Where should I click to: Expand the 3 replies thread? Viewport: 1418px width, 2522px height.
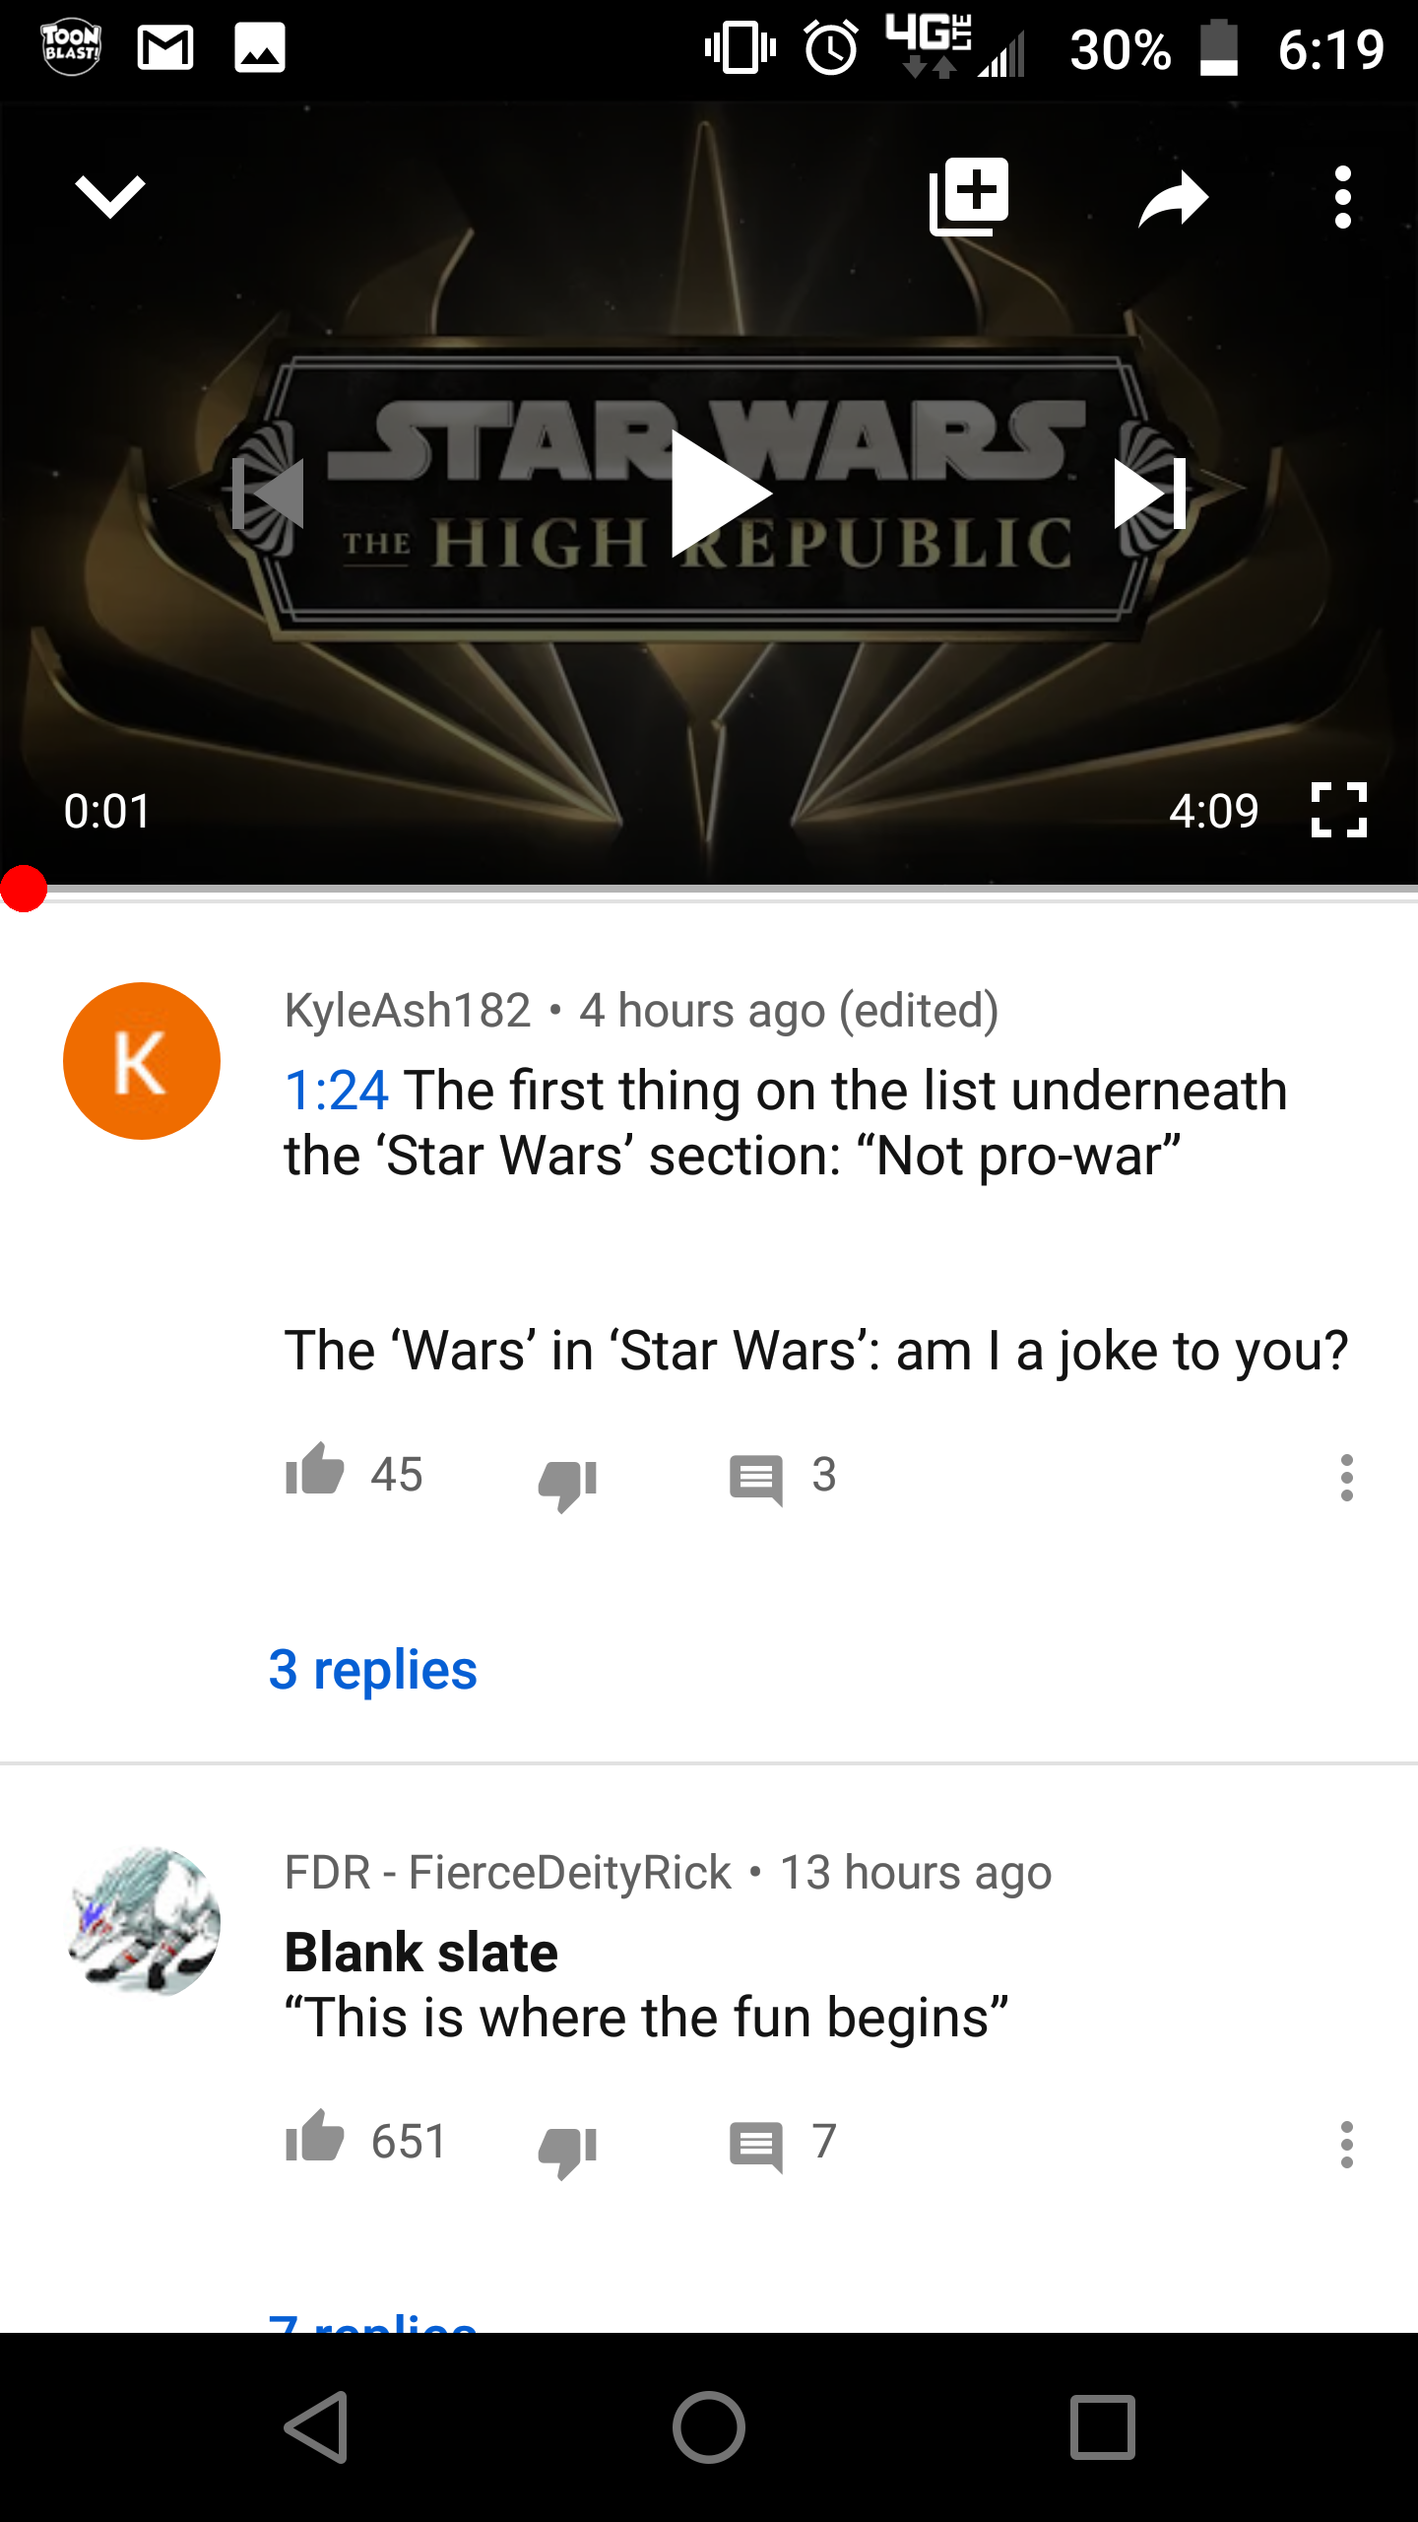pyautogui.click(x=372, y=1670)
